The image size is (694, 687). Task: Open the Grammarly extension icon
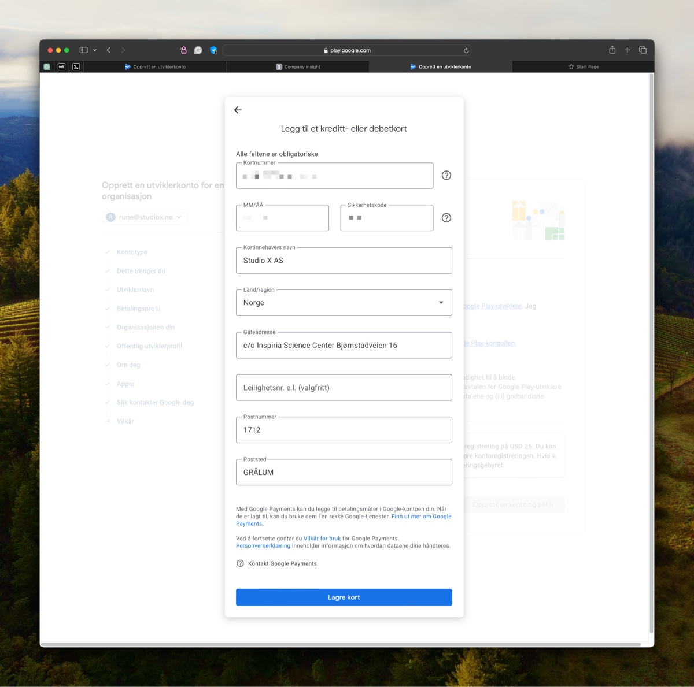point(198,50)
